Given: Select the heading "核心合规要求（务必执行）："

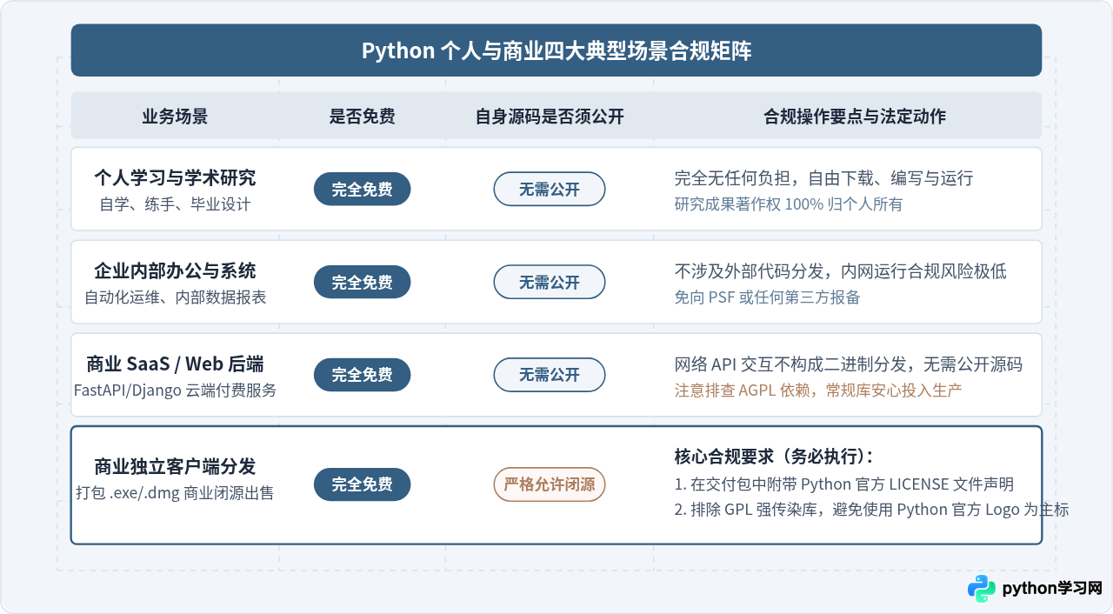Looking at the screenshot, I should coord(774,457).
